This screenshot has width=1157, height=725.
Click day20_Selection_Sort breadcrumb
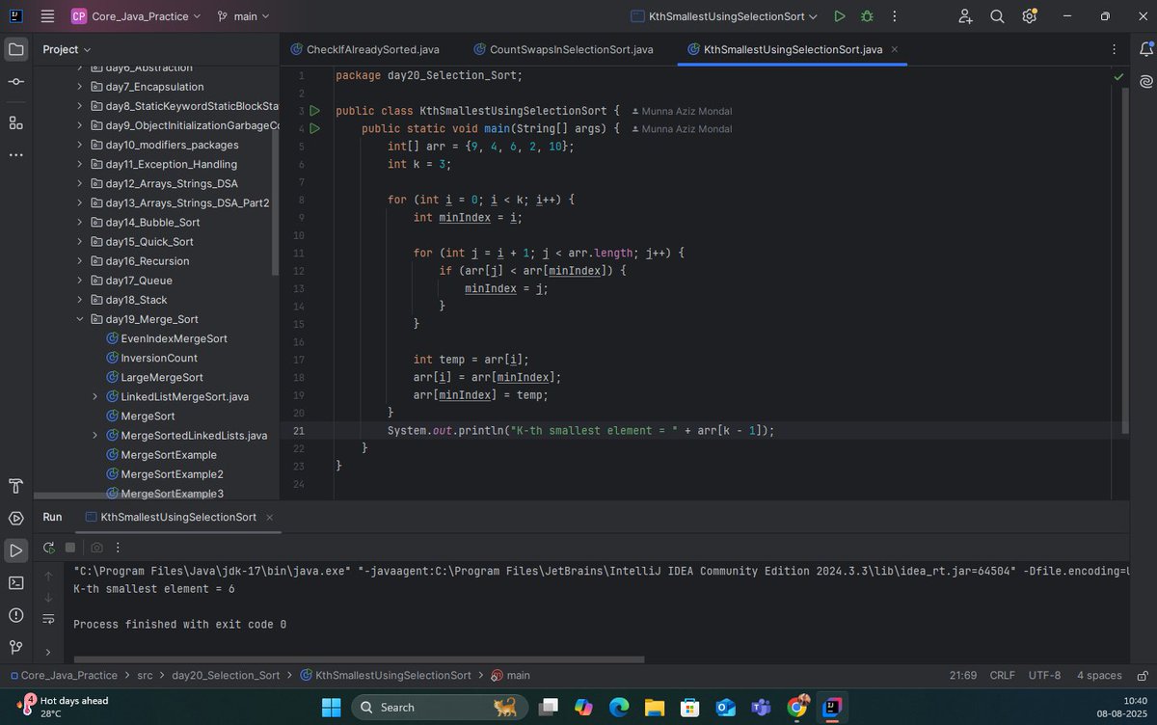[226, 675]
